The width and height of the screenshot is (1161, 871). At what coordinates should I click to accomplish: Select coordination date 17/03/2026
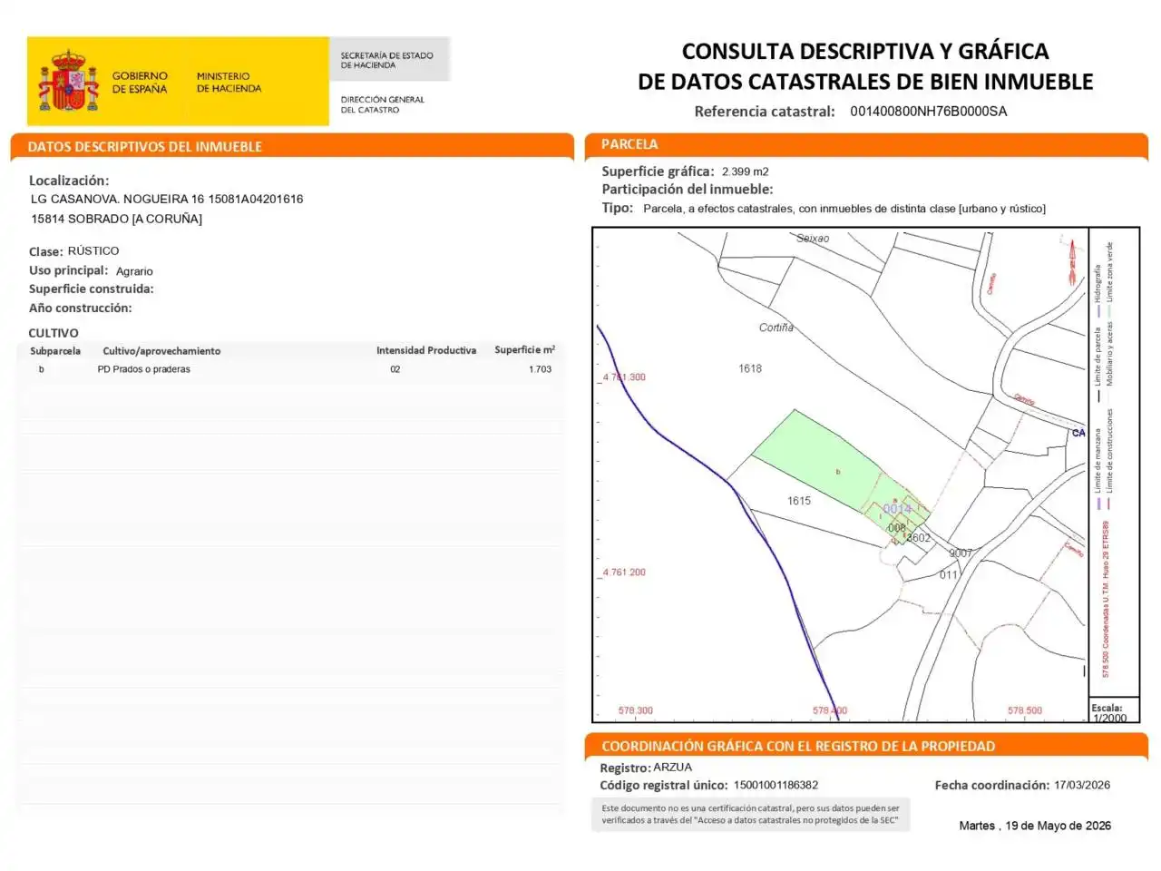(1082, 785)
